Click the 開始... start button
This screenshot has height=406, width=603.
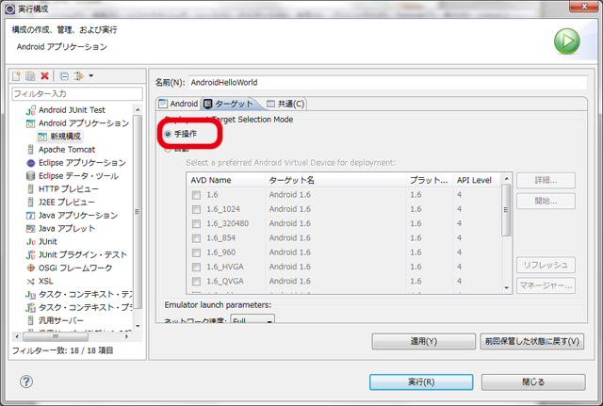pyautogui.click(x=546, y=201)
